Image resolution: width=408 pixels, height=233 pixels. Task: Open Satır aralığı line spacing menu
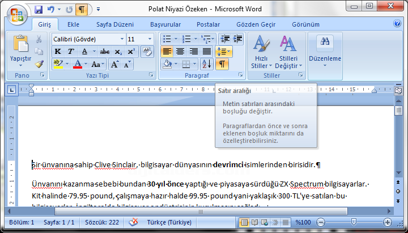point(223,52)
